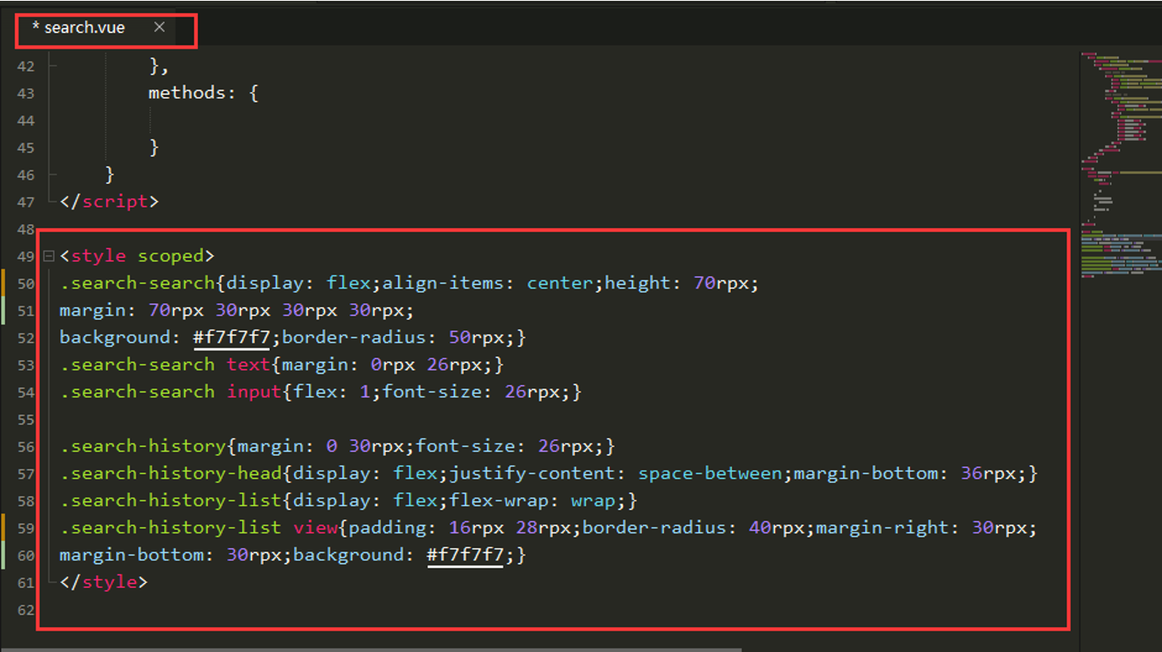Click the closing '</script>' tag
Screen dimensions: 1162x652
pos(109,201)
